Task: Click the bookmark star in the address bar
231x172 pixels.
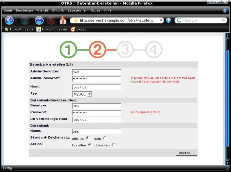Action: tap(76, 20)
